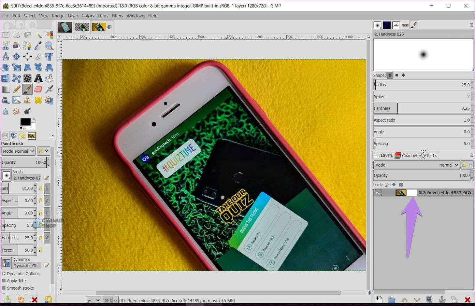This screenshot has height=306, width=475.
Task: Choose the Text tool
Action: pyautogui.click(x=38, y=78)
